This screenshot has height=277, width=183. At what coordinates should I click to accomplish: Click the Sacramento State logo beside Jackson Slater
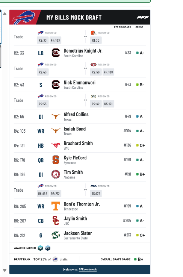pos(56,235)
